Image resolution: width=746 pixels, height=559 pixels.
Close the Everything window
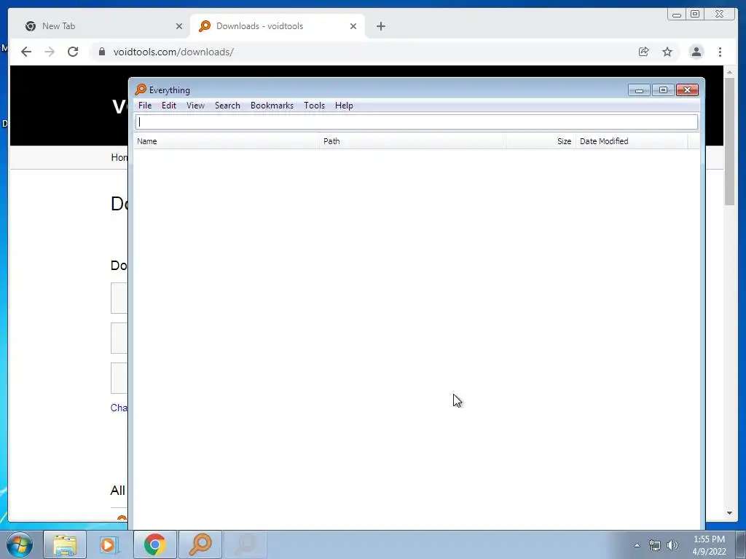coord(687,90)
